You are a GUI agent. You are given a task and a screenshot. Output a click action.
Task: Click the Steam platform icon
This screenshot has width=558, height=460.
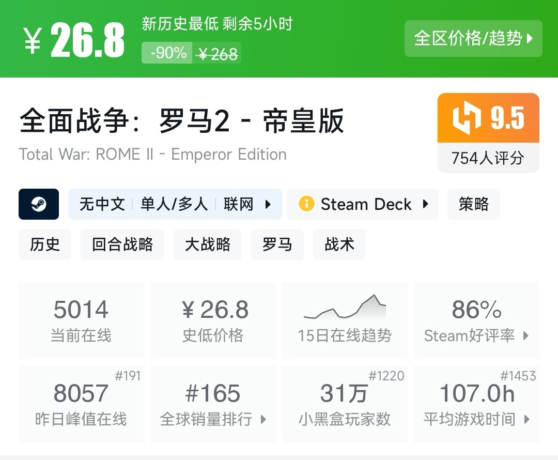coord(39,204)
